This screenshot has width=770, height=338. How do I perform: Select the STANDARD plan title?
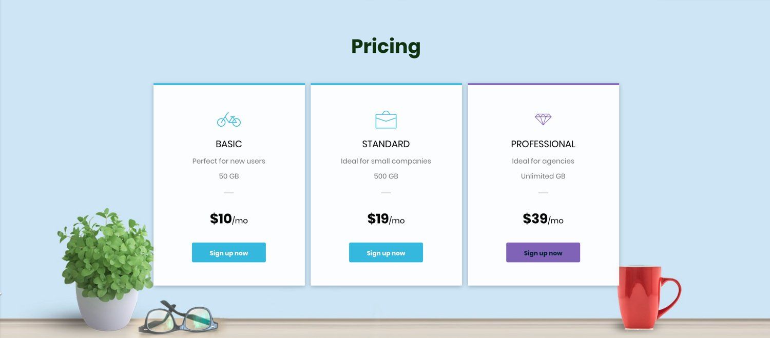pos(386,144)
